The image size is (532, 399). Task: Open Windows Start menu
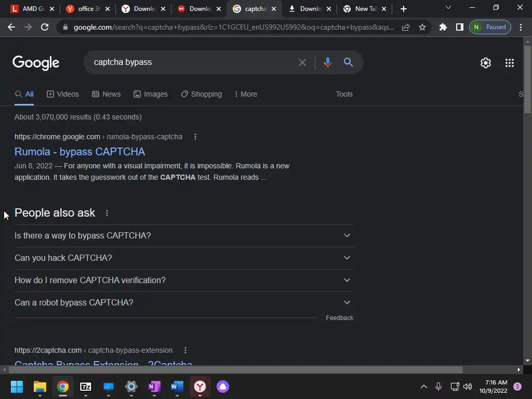click(x=17, y=387)
